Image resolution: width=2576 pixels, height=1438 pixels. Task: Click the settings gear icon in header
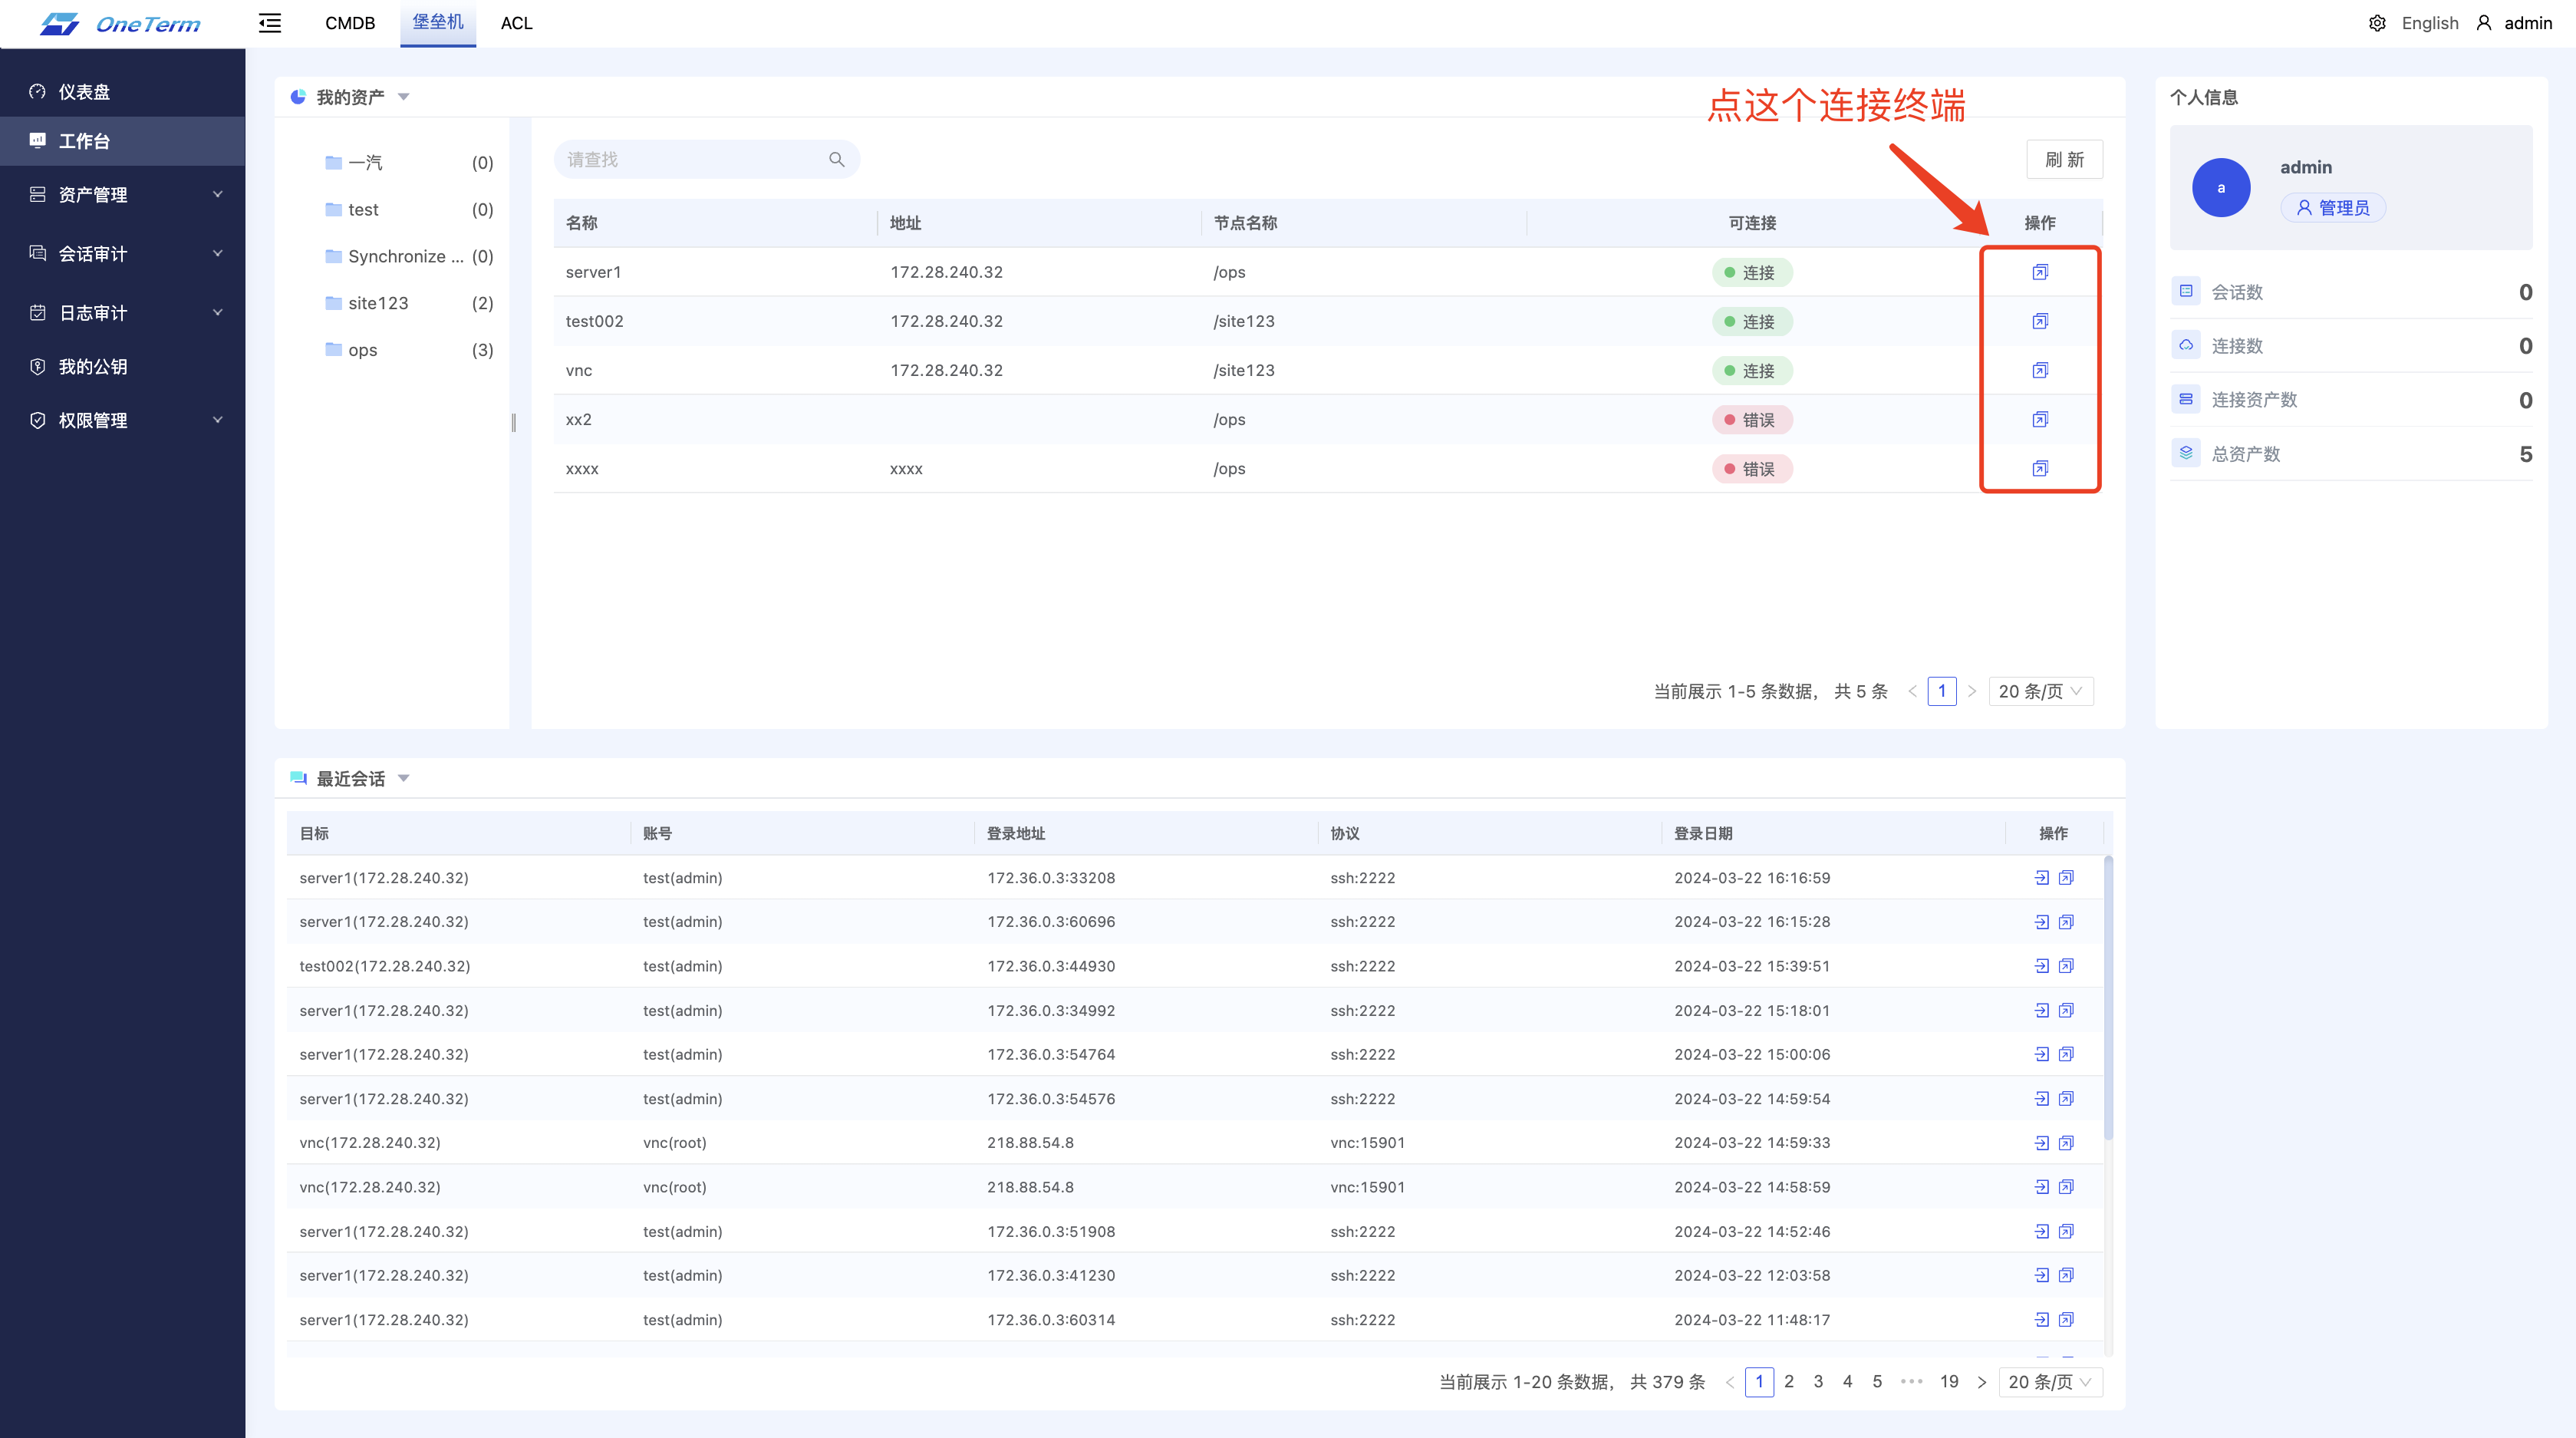pyautogui.click(x=2377, y=23)
